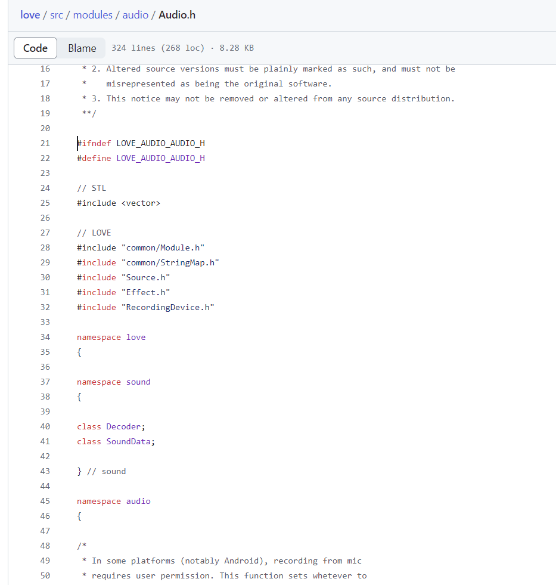The image size is (556, 585).
Task: Select line number 45
Action: [x=45, y=502]
